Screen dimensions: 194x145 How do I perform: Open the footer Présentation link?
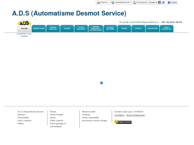pyautogui.click(x=23, y=118)
